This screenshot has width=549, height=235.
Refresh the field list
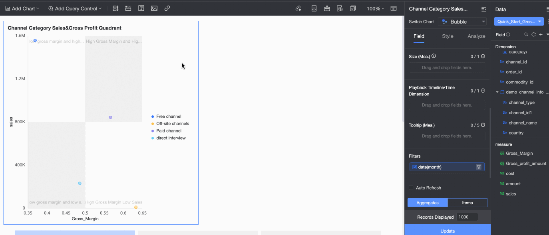533,35
